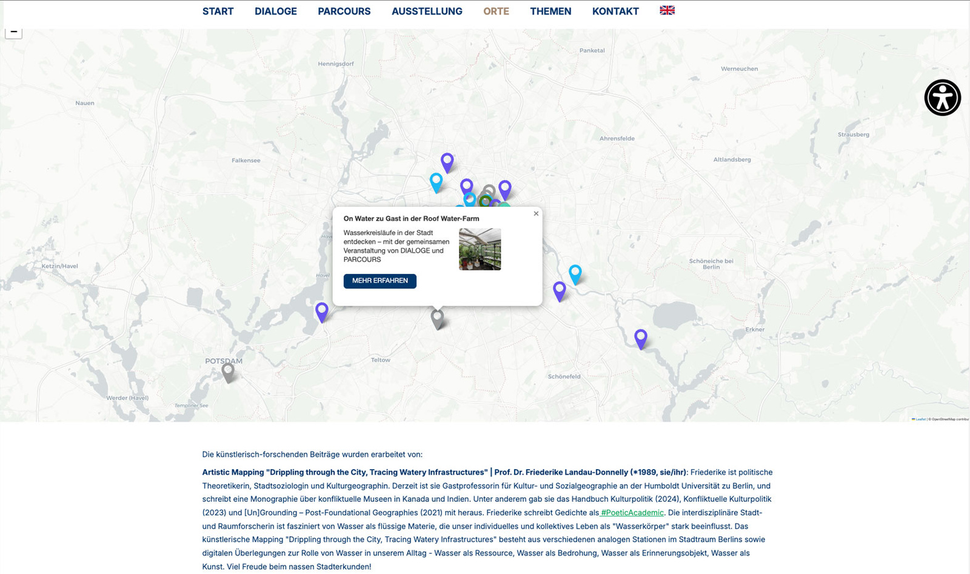Select the cyan marker east of center
Screen dimensions: 970x574
(x=575, y=275)
